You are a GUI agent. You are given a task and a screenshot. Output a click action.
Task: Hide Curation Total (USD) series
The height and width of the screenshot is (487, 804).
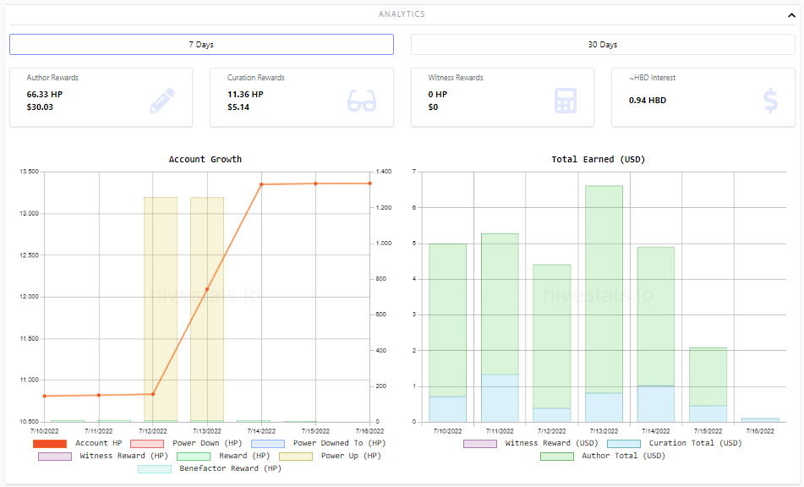pyautogui.click(x=675, y=443)
